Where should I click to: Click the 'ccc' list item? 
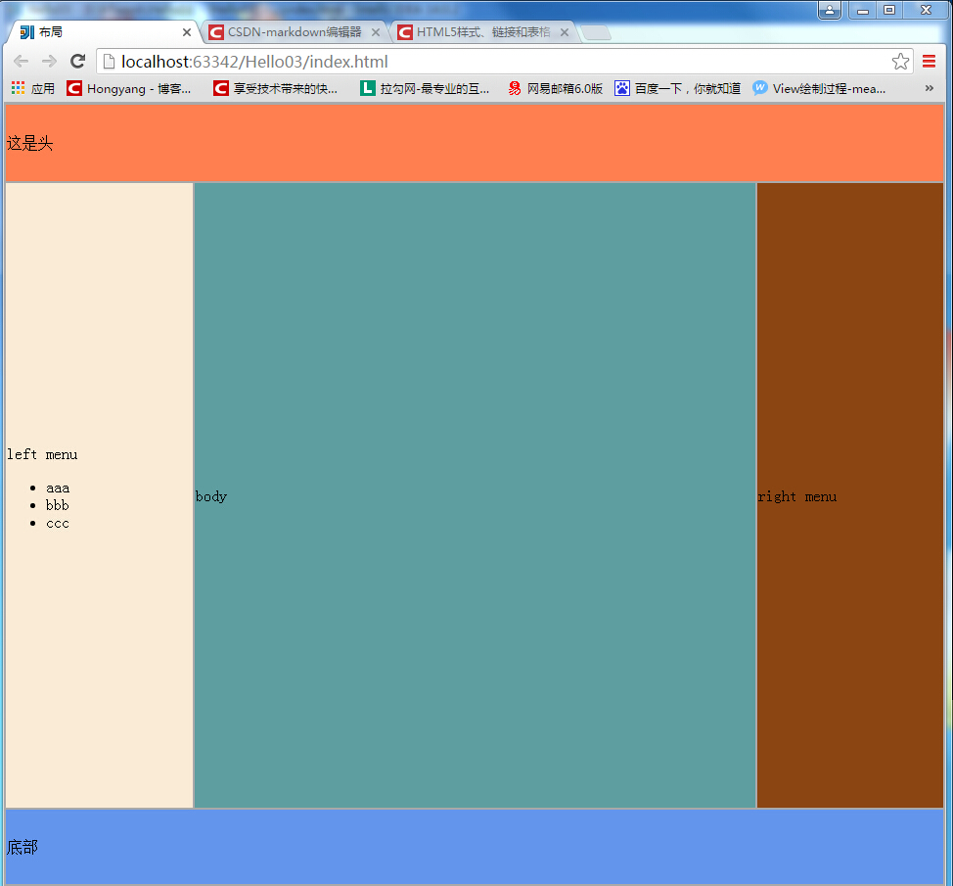(58, 524)
